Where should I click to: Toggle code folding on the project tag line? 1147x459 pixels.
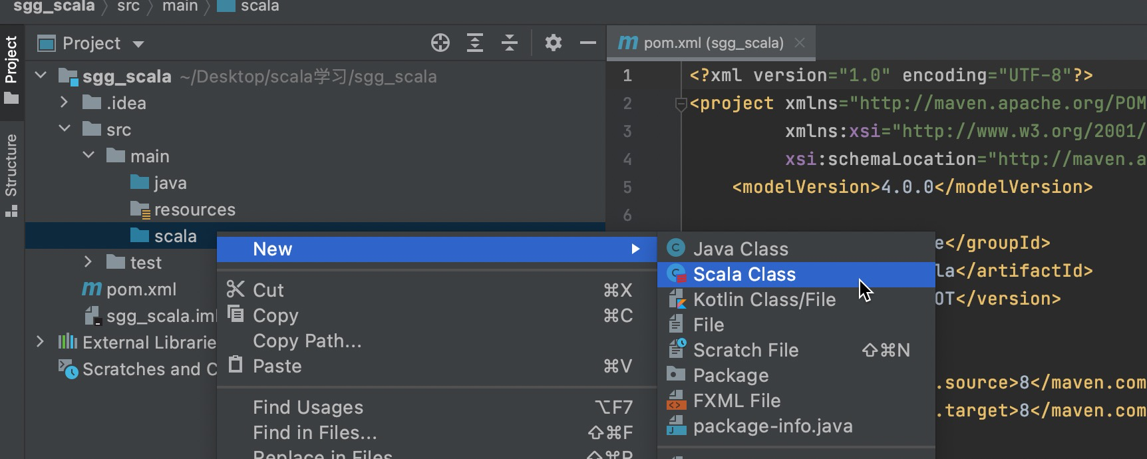(x=680, y=104)
